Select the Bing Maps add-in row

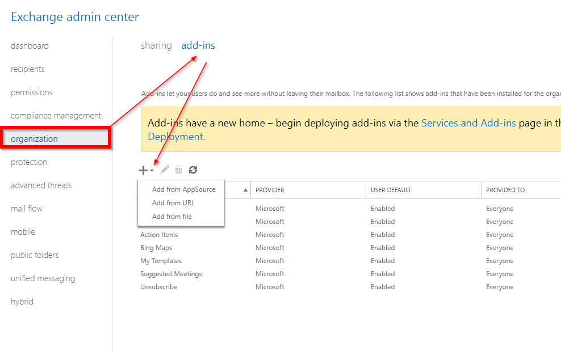pos(156,248)
